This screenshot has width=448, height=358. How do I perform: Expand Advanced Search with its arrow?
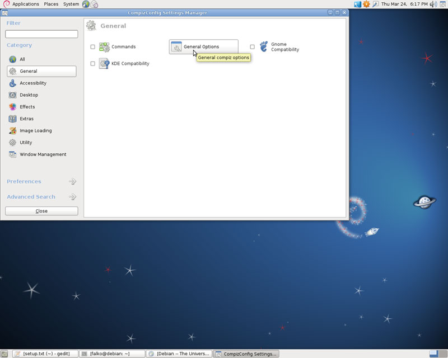pyautogui.click(x=73, y=197)
